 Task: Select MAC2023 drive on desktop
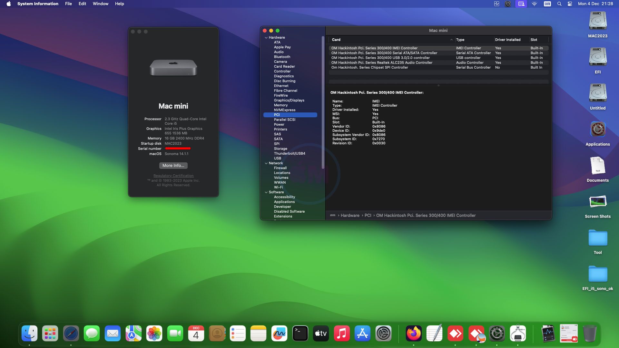pyautogui.click(x=598, y=25)
